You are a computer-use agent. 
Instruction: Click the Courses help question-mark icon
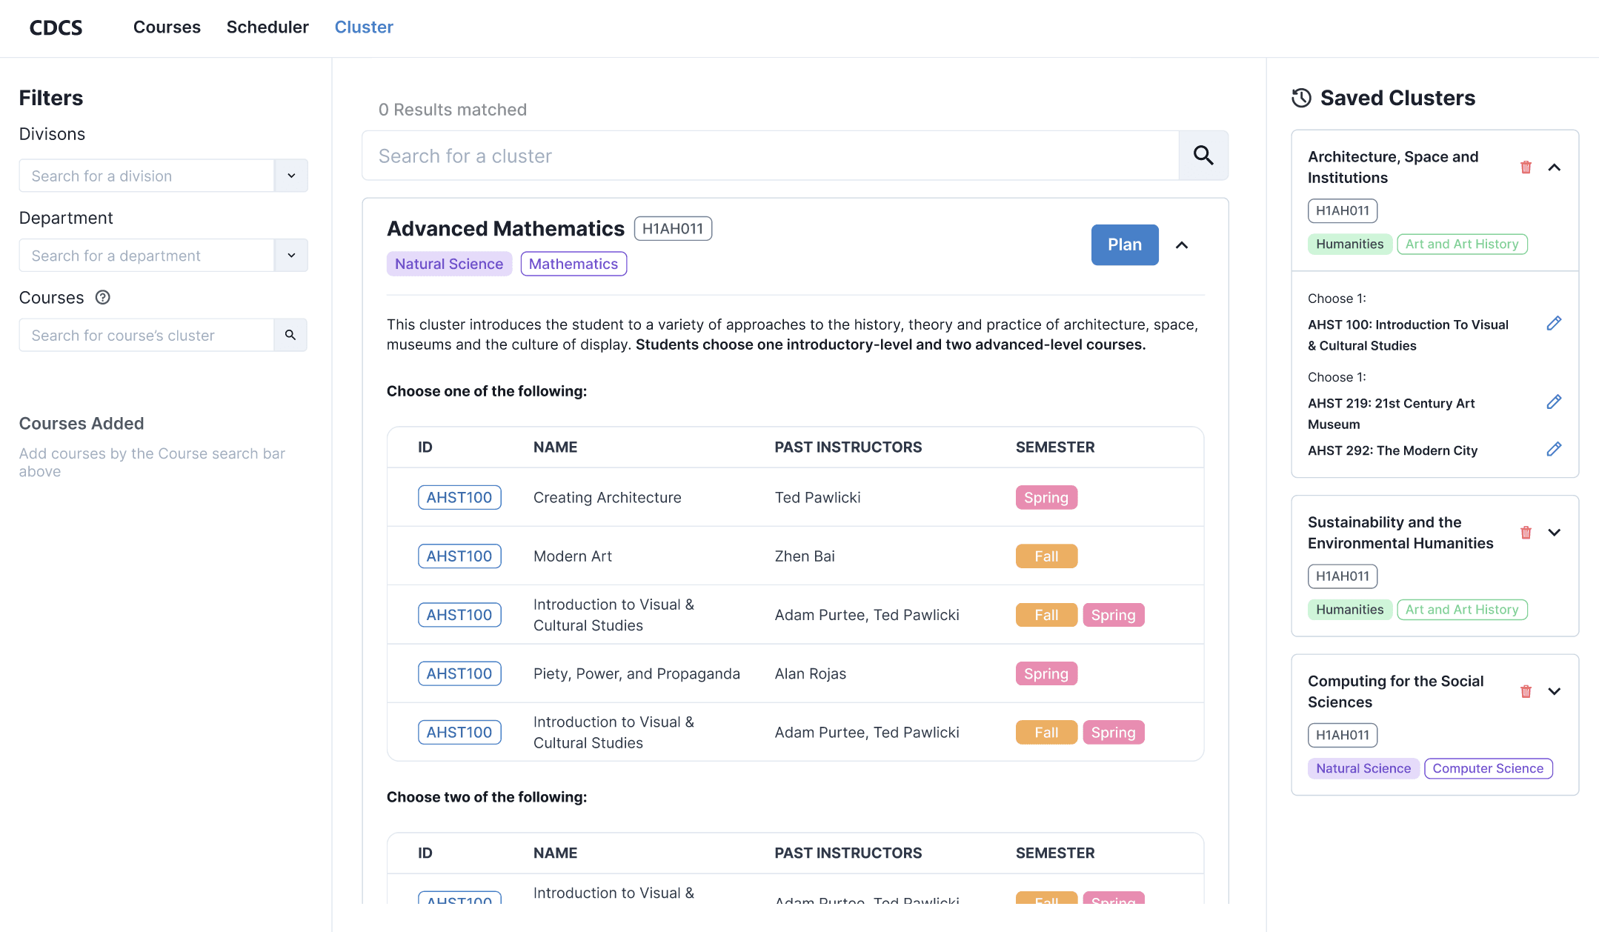[103, 297]
